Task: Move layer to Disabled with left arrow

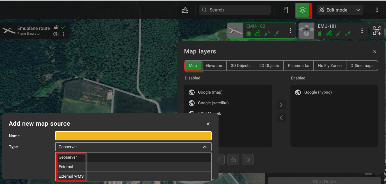Action: (281, 118)
